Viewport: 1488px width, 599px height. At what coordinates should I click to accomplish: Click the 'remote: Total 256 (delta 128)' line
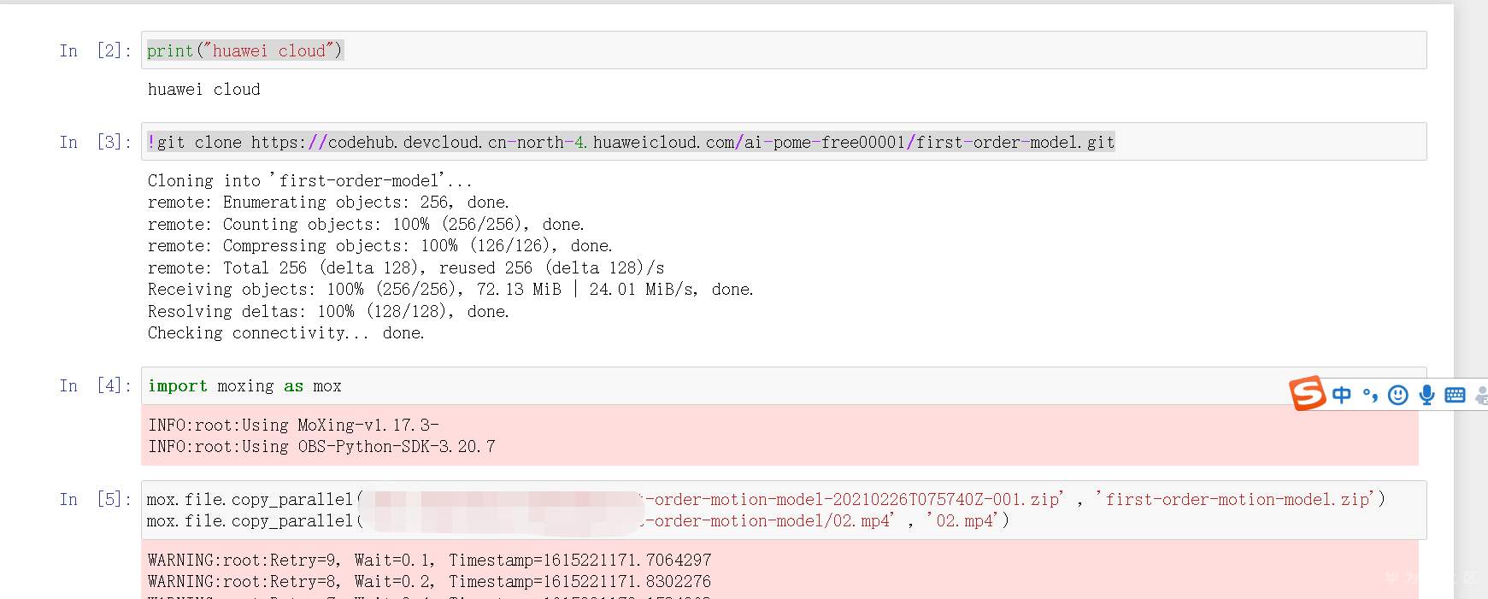tap(406, 267)
